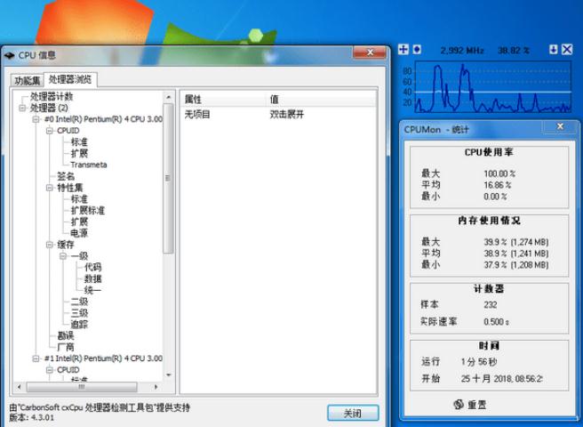
Task: Collapse the #0 Intel(R) Pentium(R) 4 node
Action: [36, 119]
